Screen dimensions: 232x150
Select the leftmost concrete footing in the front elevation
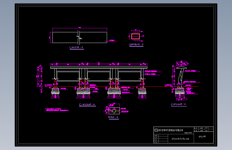click(55, 91)
